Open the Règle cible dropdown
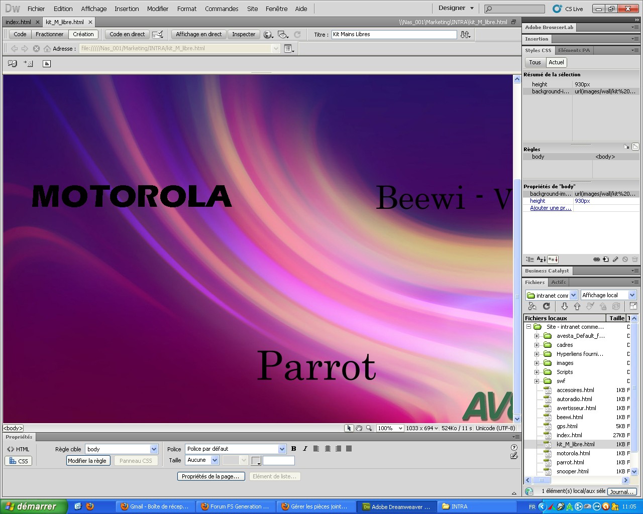Image resolution: width=643 pixels, height=514 pixels. [122, 449]
